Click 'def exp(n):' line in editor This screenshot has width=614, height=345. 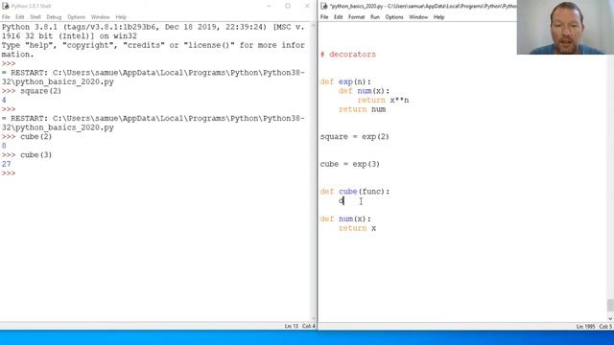click(x=345, y=81)
